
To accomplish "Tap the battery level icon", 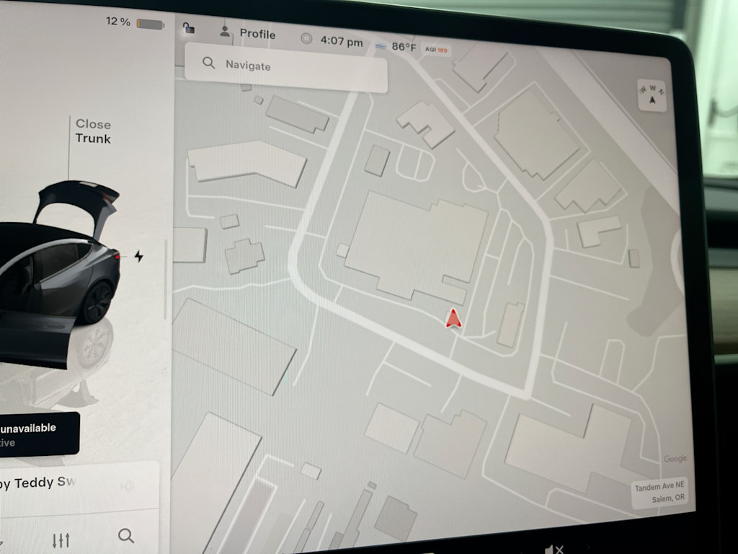I will tap(150, 24).
